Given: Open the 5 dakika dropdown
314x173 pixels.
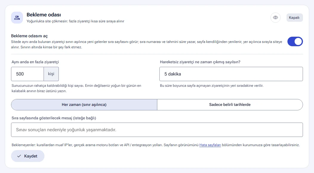Looking at the screenshot, I should (x=231, y=74).
